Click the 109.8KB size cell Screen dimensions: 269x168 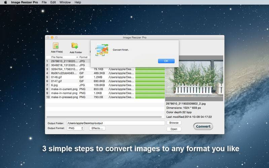point(99,85)
